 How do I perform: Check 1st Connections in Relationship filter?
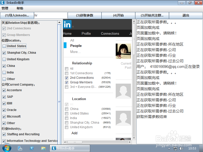click(x=66, y=73)
